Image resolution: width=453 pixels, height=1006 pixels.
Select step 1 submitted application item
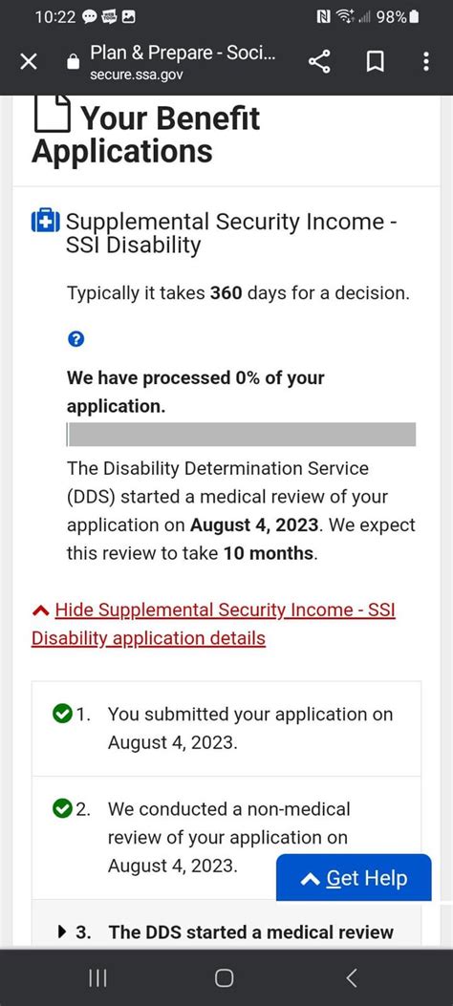tap(226, 728)
